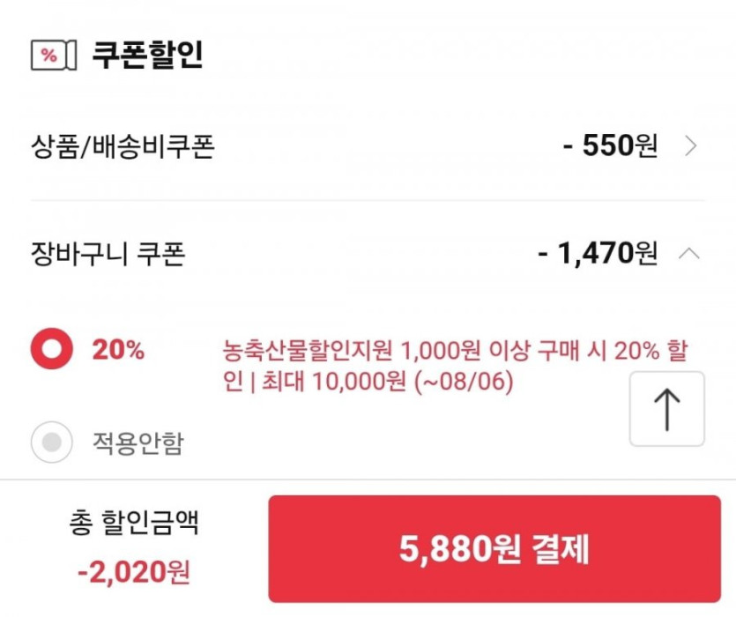Click the -2,020원 total discount value

pos(133,573)
